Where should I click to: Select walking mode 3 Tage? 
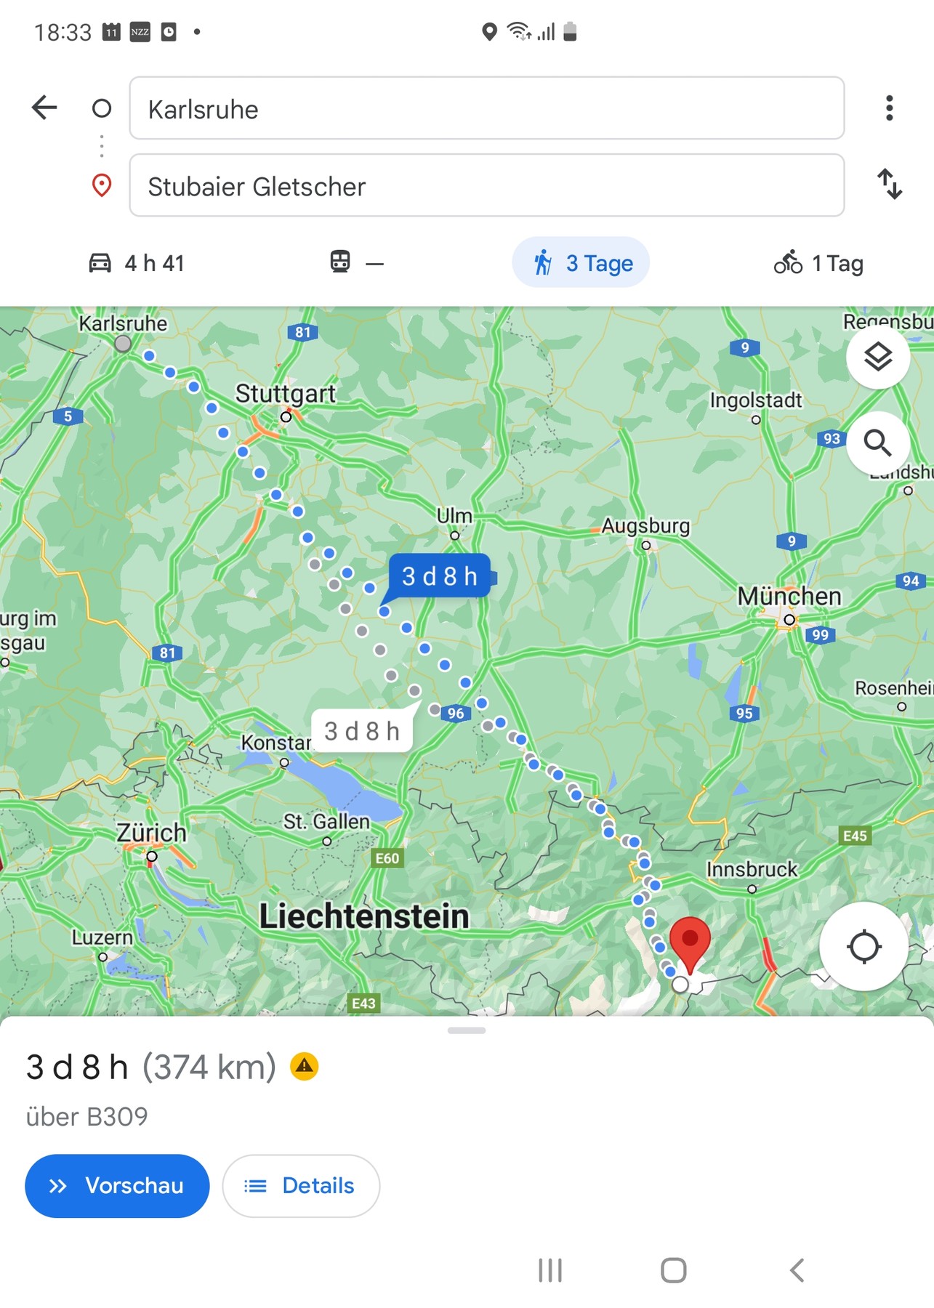click(x=581, y=262)
